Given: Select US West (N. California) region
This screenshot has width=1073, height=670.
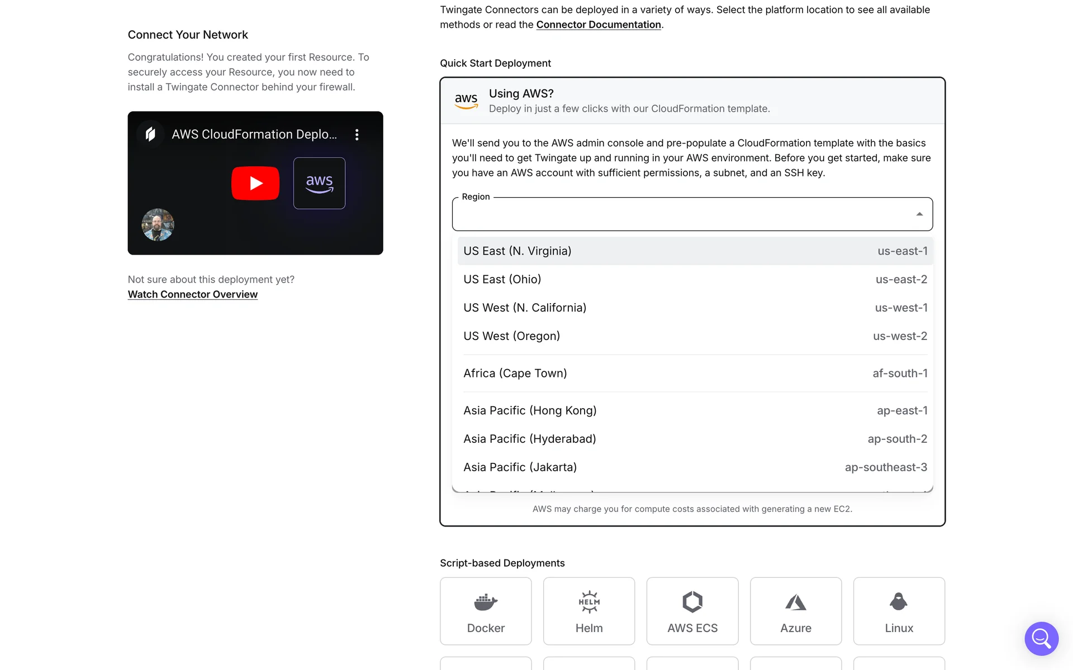Looking at the screenshot, I should [x=695, y=308].
